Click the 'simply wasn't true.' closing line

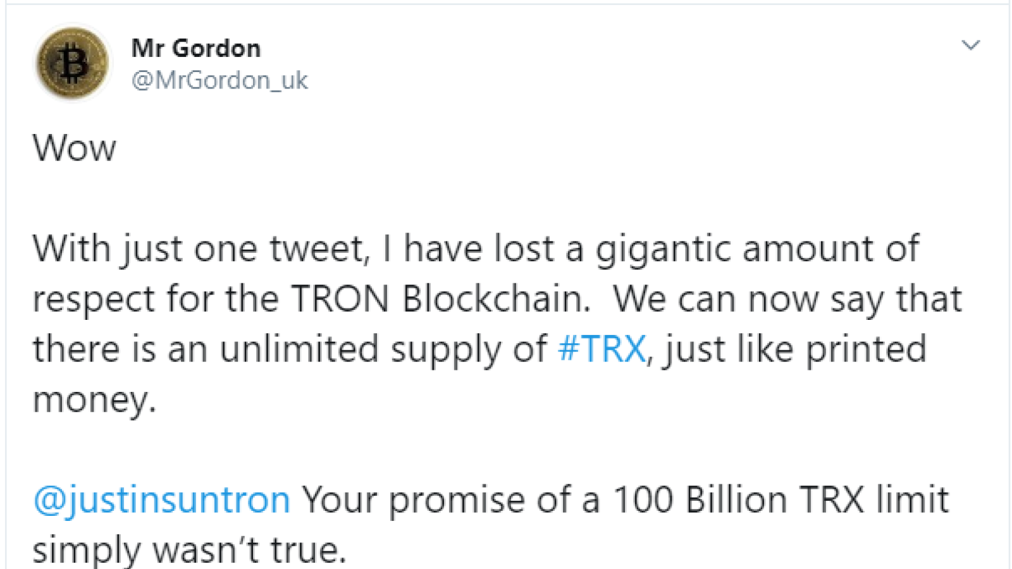[x=190, y=549]
